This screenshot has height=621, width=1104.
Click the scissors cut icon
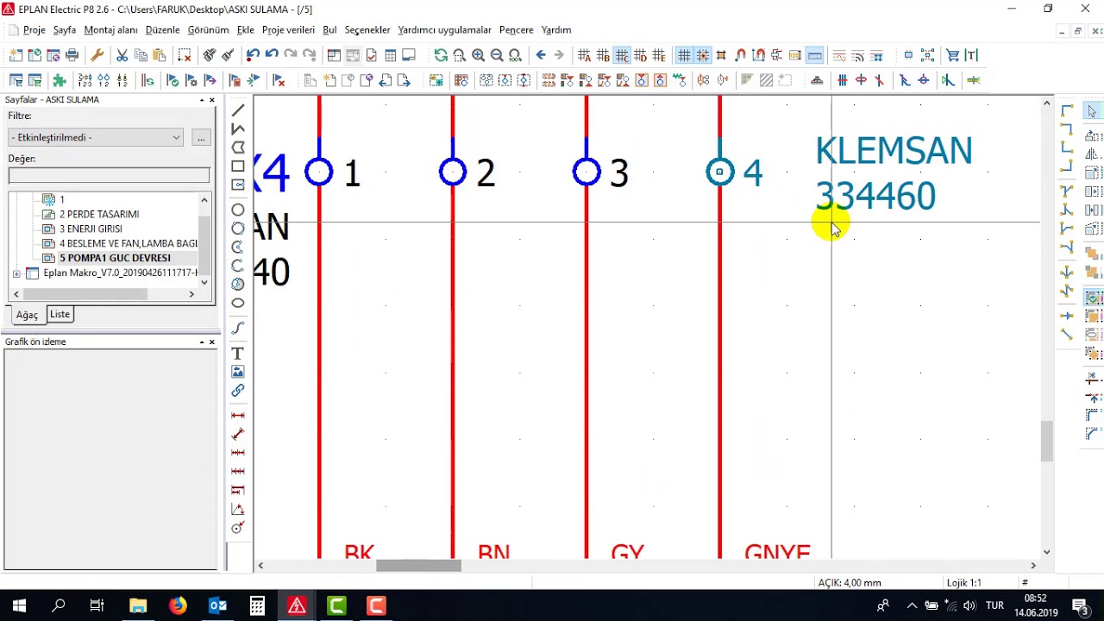coord(122,55)
